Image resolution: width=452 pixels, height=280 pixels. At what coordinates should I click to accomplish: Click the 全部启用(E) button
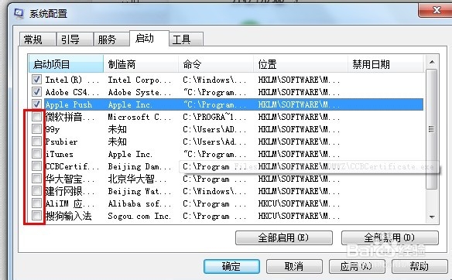[283, 237]
